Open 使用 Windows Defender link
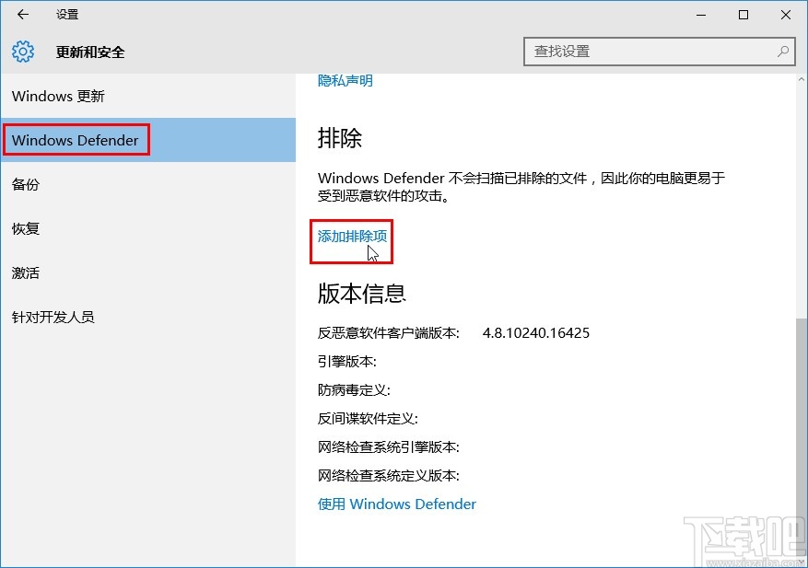The height and width of the screenshot is (568, 808). click(397, 504)
